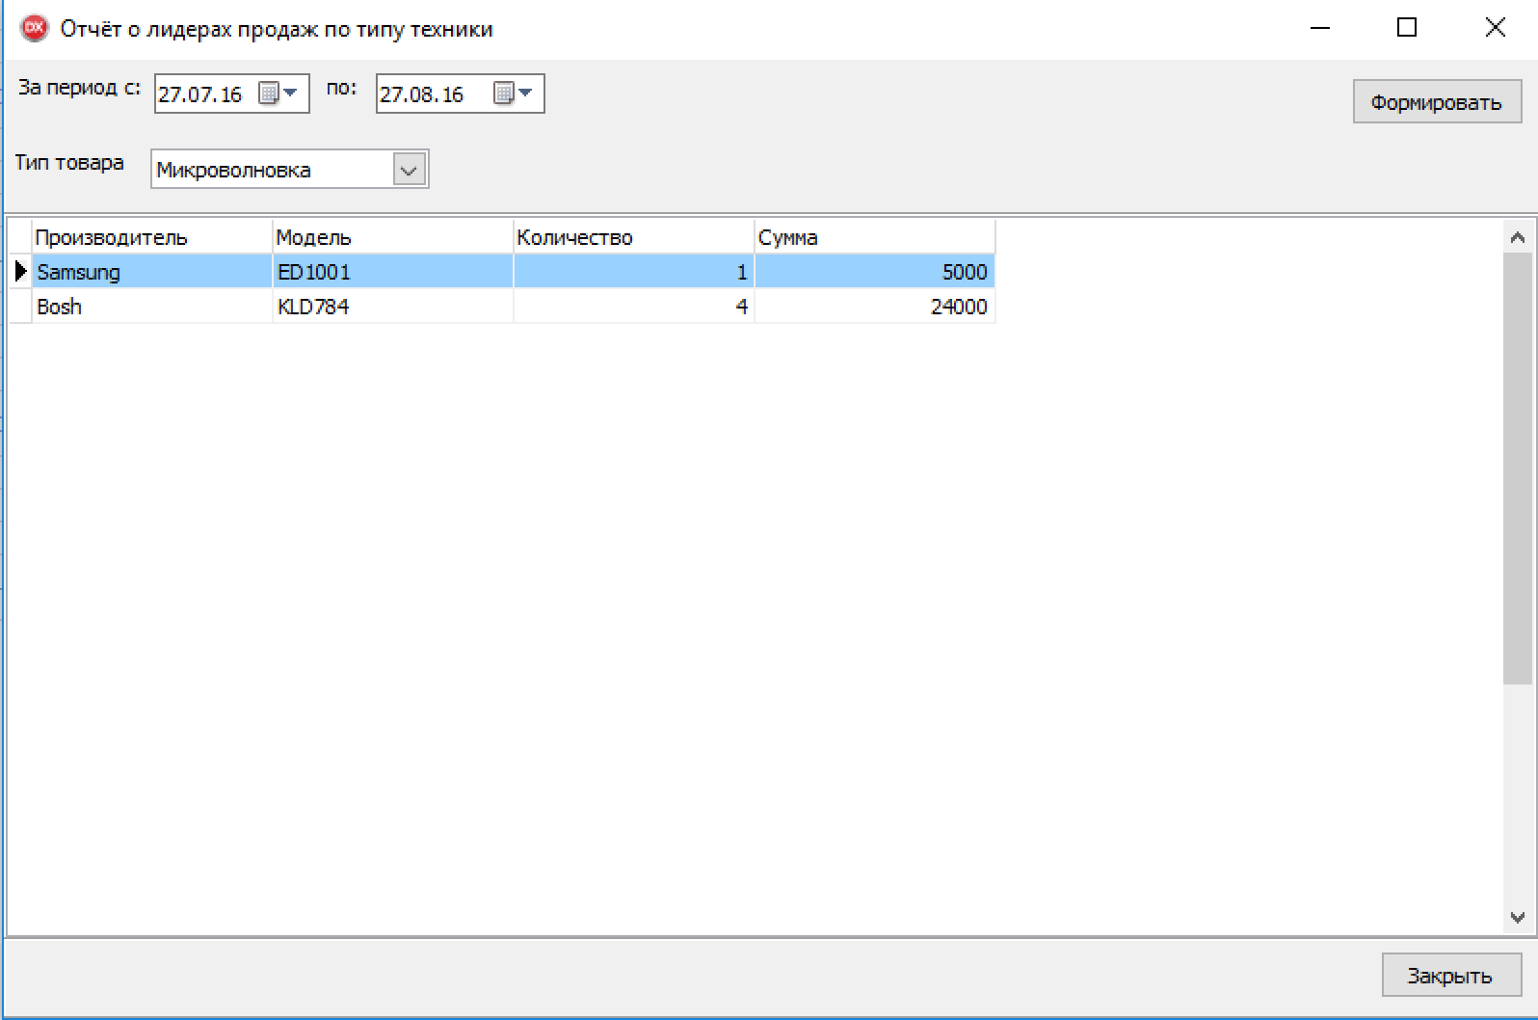This screenshot has height=1020, width=1538.
Task: Sort by the Производитель column header
Action: coord(152,237)
